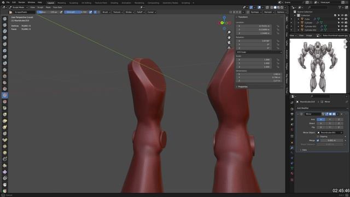Open the outliner filter funnel

pos(340,7)
